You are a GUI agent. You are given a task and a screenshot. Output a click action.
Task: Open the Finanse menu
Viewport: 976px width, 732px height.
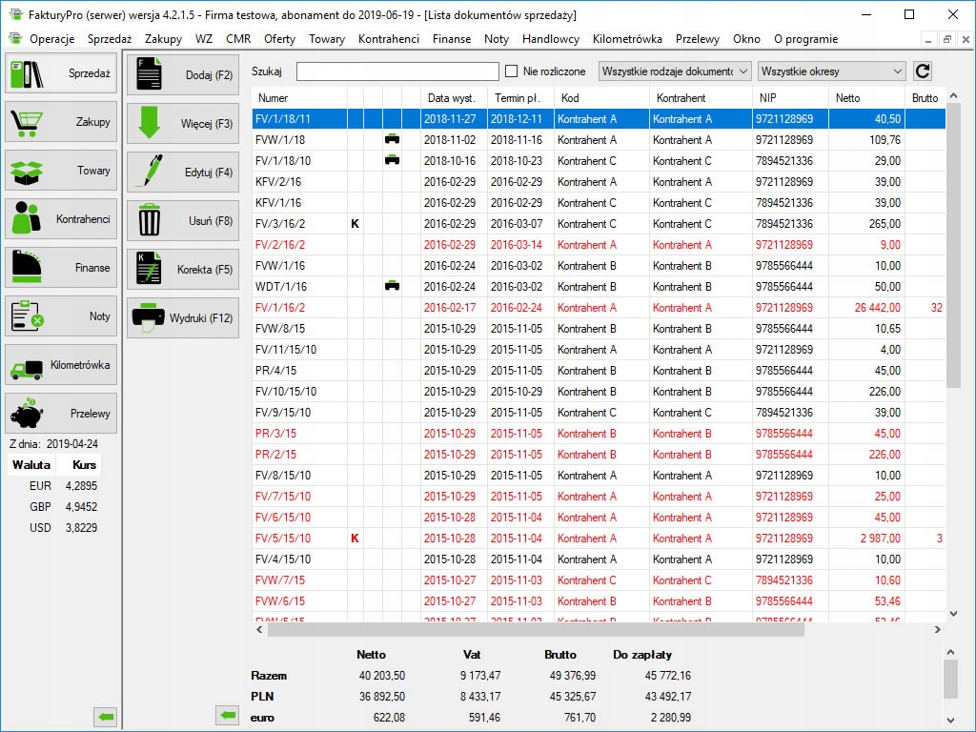[451, 39]
